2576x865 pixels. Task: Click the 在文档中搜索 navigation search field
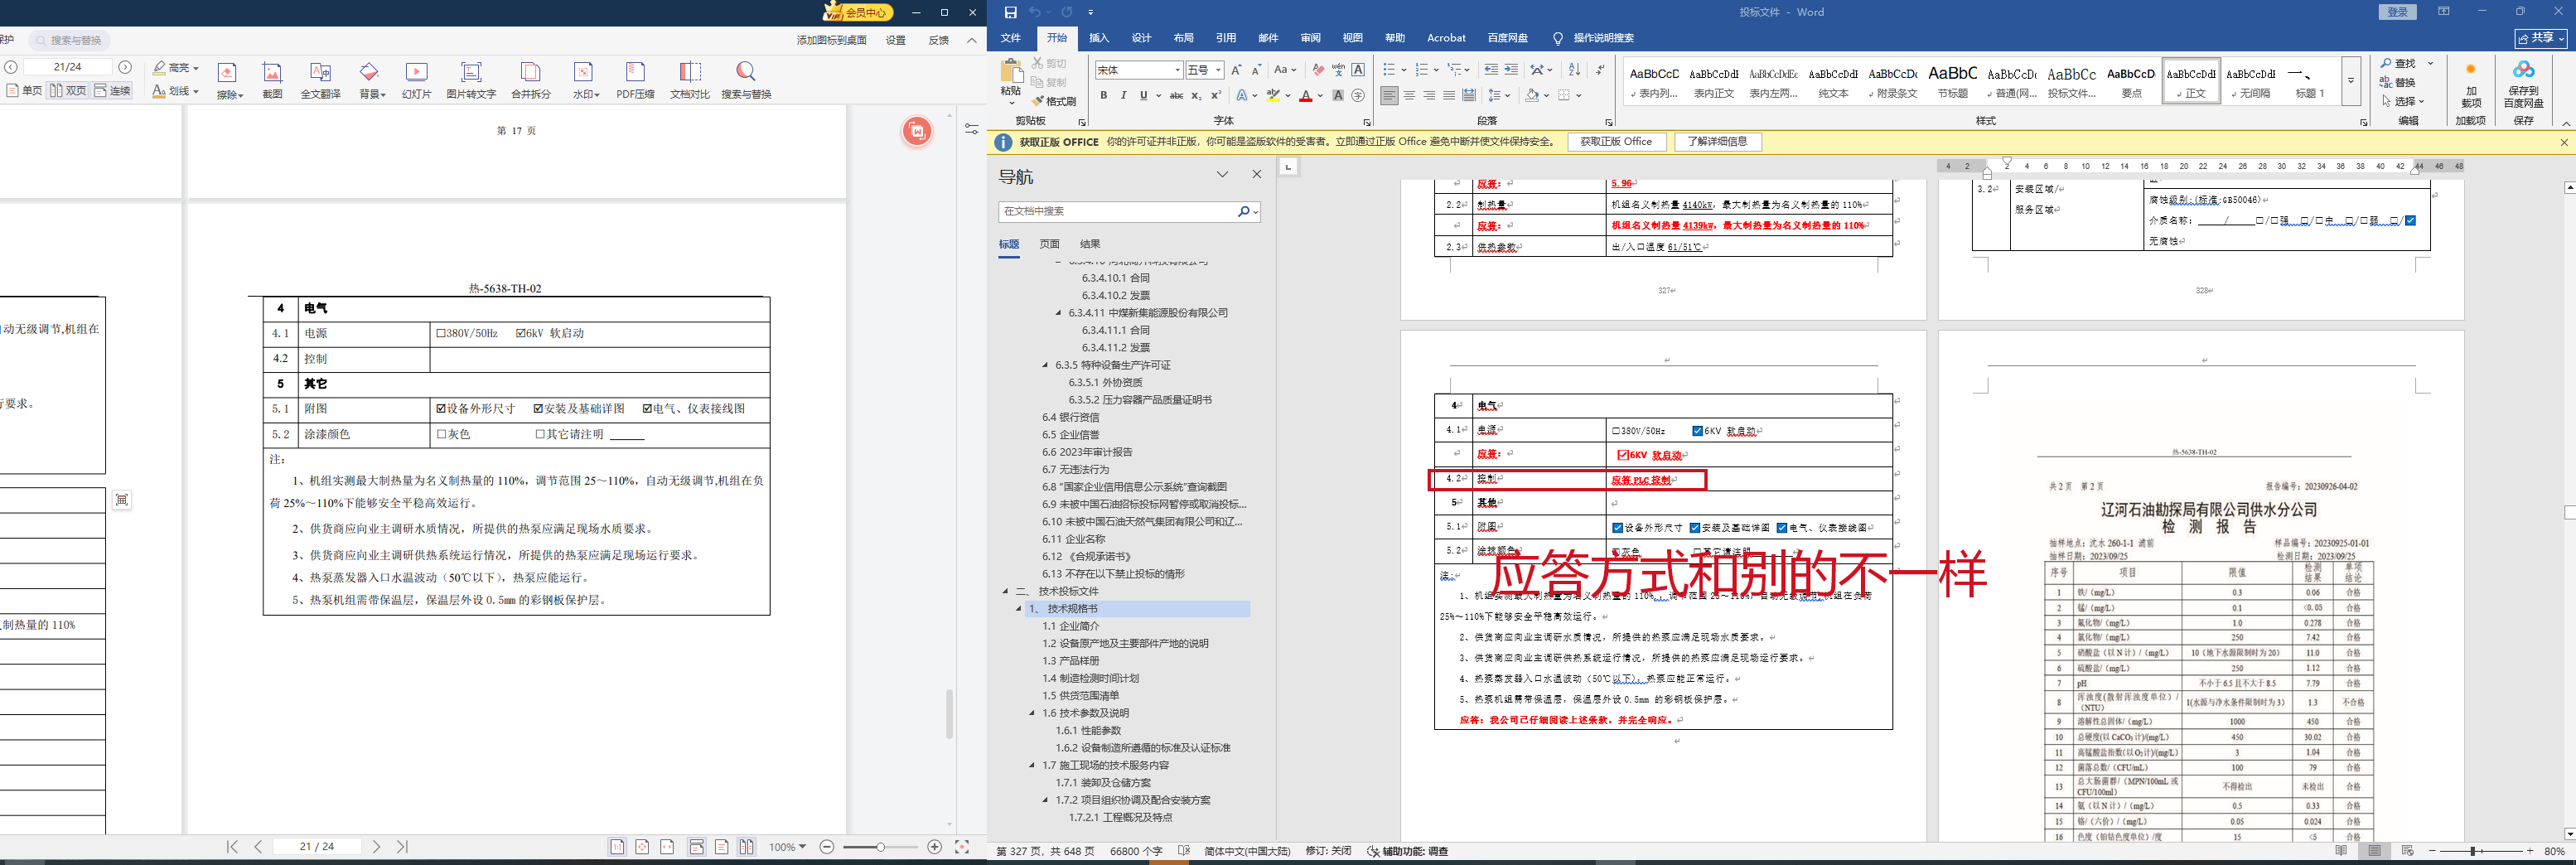1117,212
